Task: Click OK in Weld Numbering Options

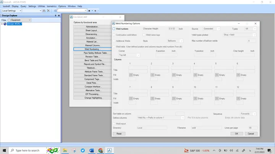Action: pos(236,133)
